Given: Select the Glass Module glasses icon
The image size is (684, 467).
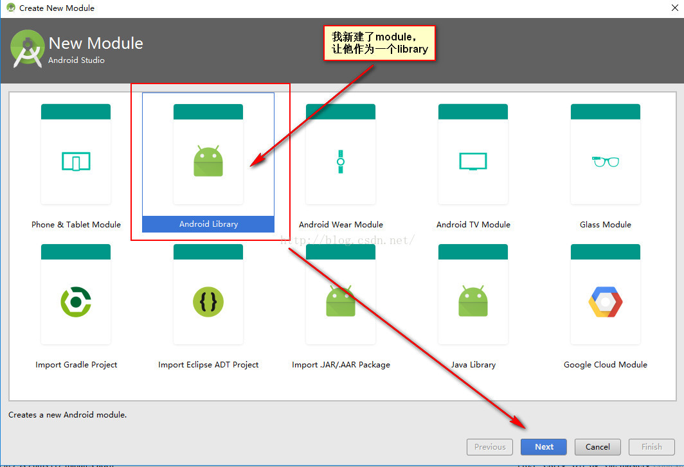Looking at the screenshot, I should (606, 162).
